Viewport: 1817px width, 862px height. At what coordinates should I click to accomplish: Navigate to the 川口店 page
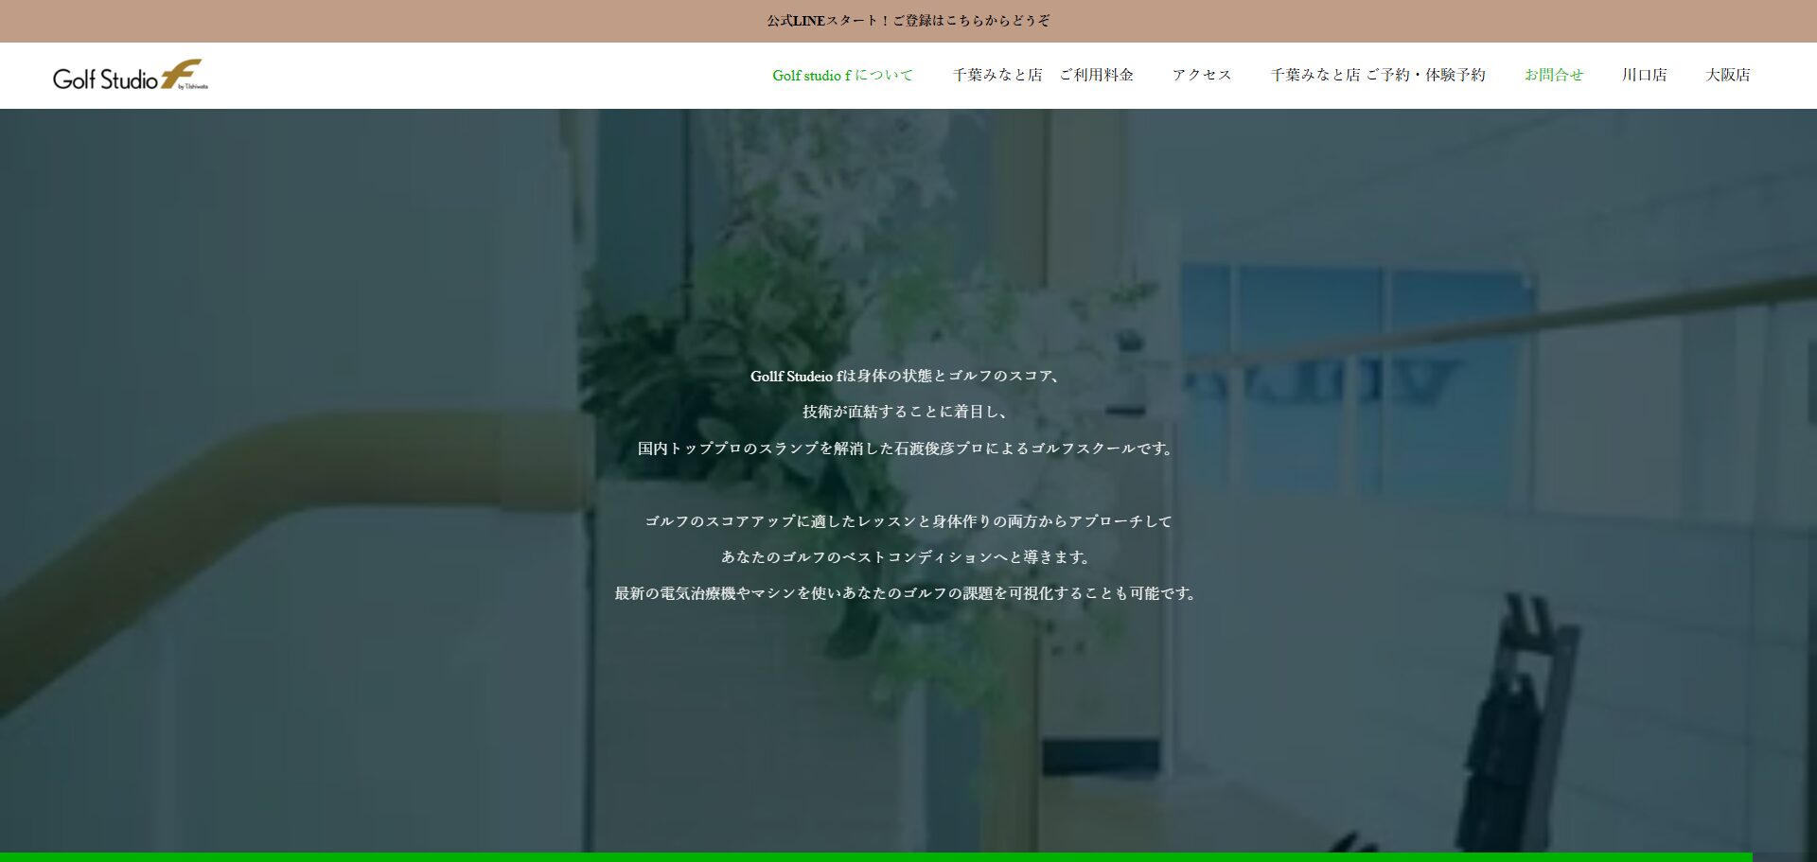1644,76
